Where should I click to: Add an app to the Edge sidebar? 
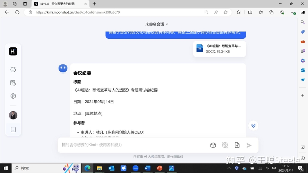[302, 95]
